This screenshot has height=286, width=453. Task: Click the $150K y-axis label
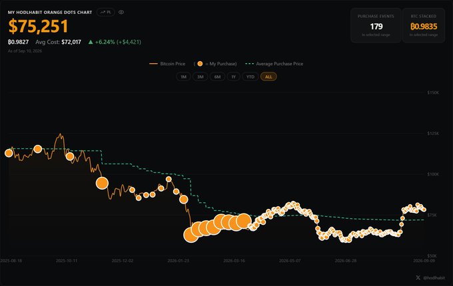[x=433, y=92]
